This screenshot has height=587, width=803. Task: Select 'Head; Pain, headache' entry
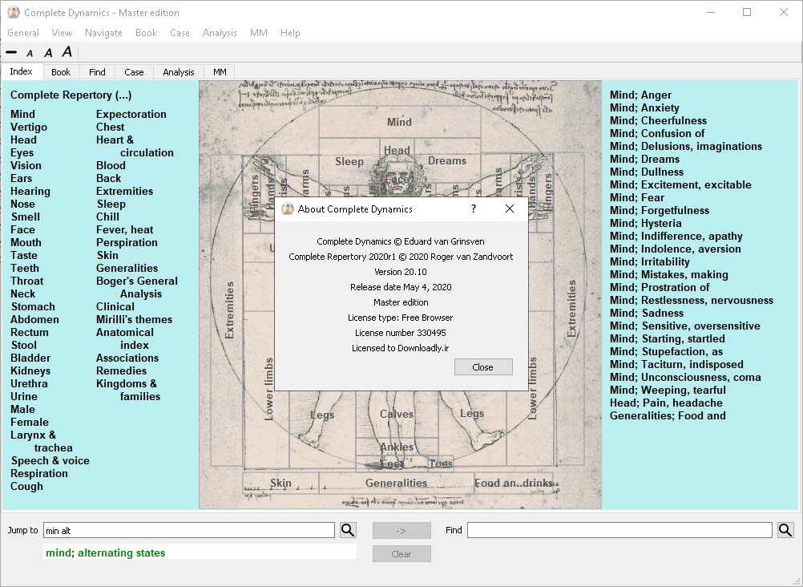pos(666,403)
